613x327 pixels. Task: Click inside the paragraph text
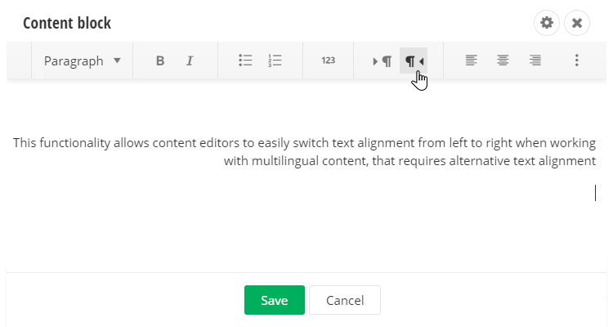pyautogui.click(x=304, y=144)
